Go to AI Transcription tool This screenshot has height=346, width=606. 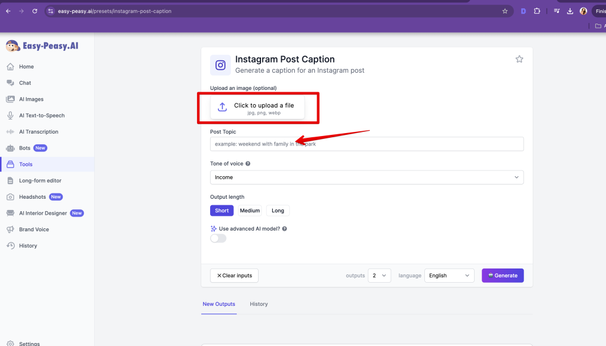click(38, 132)
